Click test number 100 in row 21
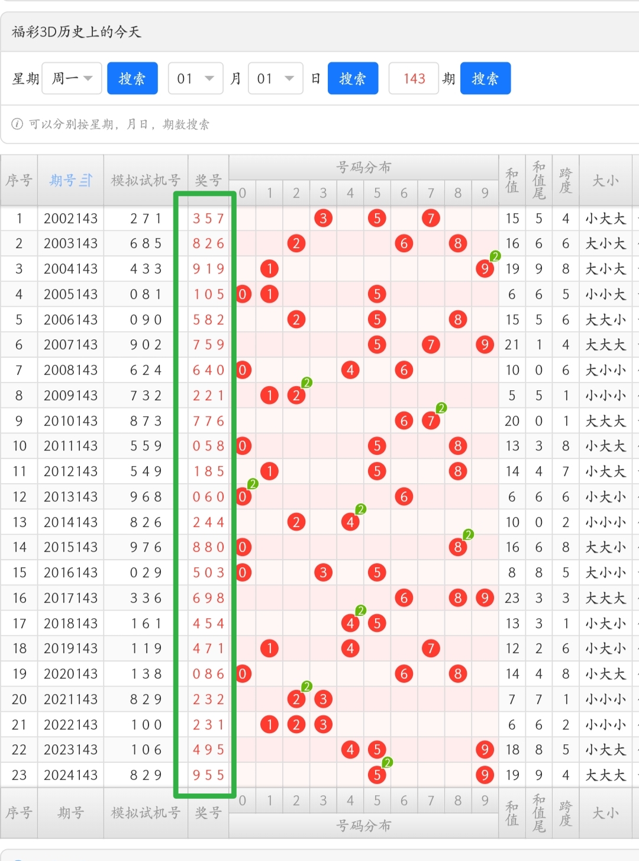Image resolution: width=639 pixels, height=861 pixels. coord(146,725)
